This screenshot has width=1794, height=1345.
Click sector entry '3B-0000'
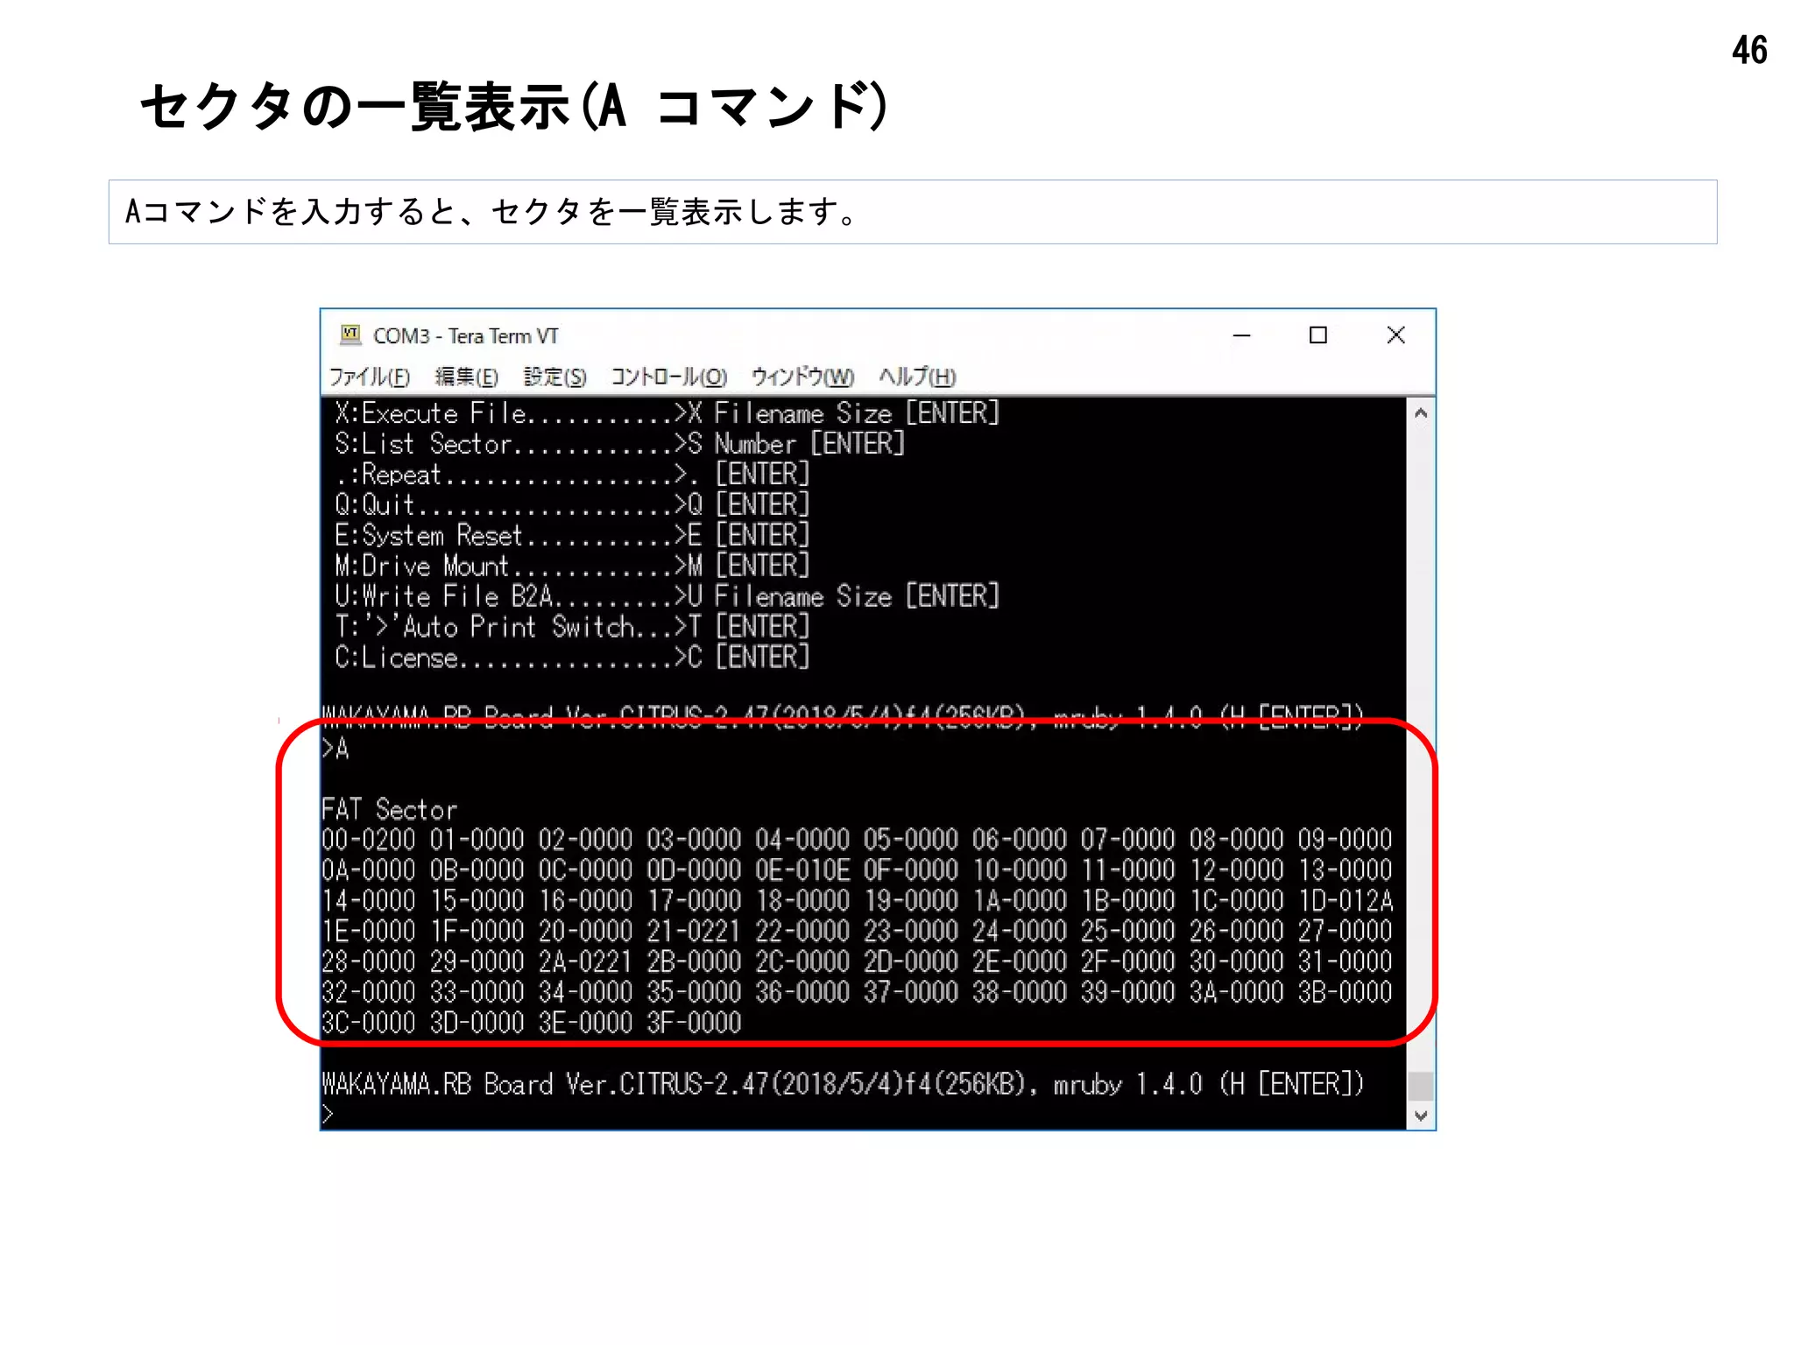(1345, 992)
